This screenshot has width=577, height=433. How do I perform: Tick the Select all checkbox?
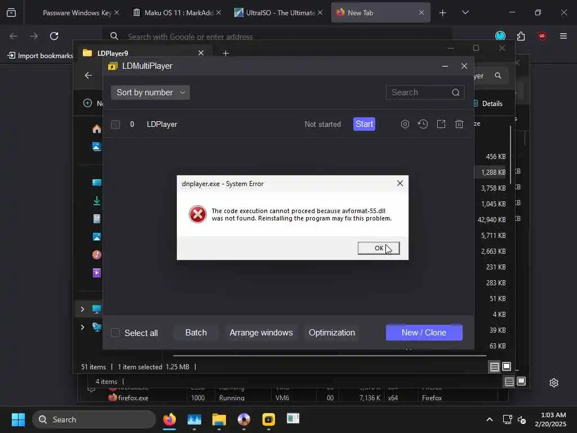pyautogui.click(x=116, y=333)
